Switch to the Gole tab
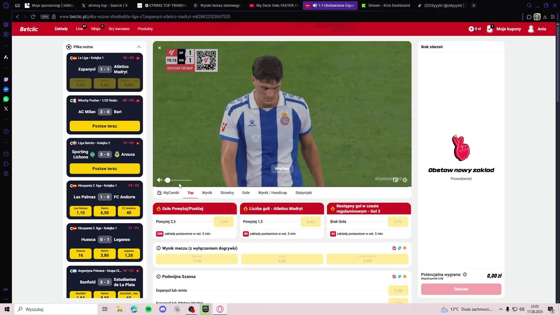Screen dimensions: 560x315 pyautogui.click(x=246, y=192)
